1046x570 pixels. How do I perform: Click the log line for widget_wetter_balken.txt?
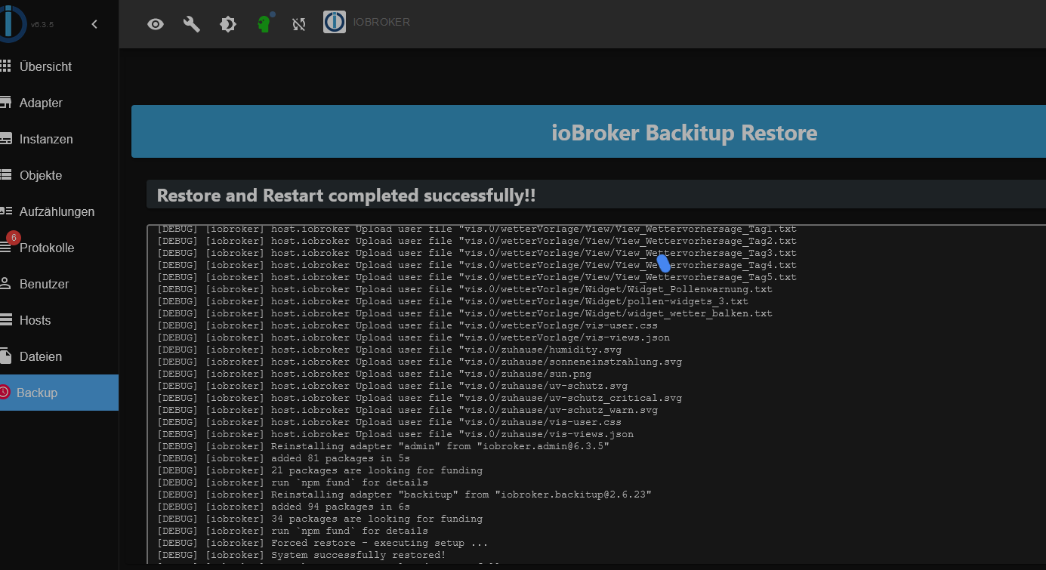[464, 313]
